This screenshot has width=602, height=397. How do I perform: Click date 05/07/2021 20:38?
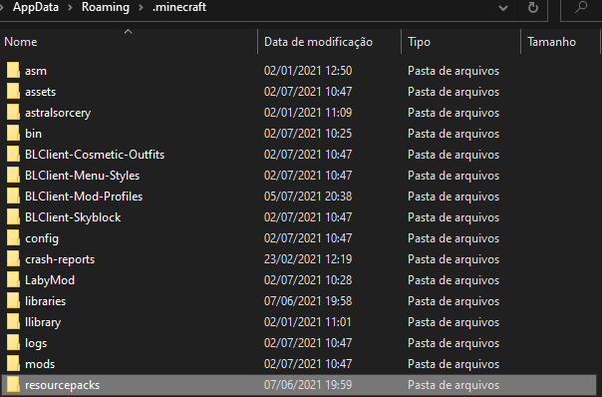pos(308,197)
